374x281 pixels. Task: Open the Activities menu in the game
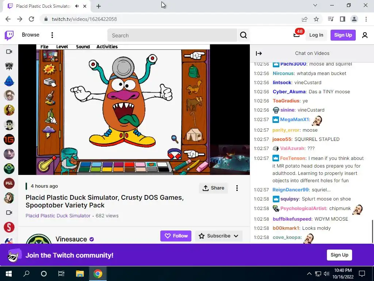coord(107,47)
